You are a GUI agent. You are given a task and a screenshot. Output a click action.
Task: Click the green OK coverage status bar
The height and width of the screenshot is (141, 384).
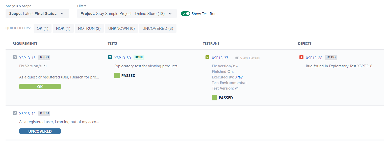click(x=40, y=87)
